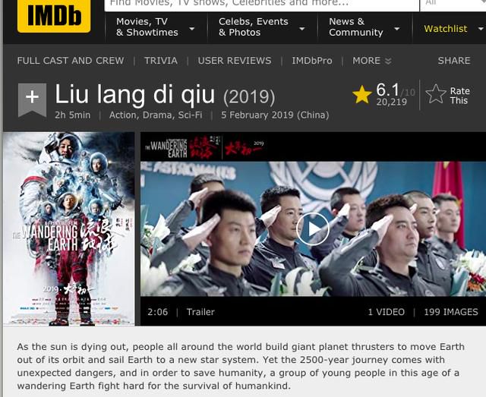This screenshot has height=397, width=486.
Task: Expand the Movies, TV & Showtimes menu
Action: tap(156, 27)
